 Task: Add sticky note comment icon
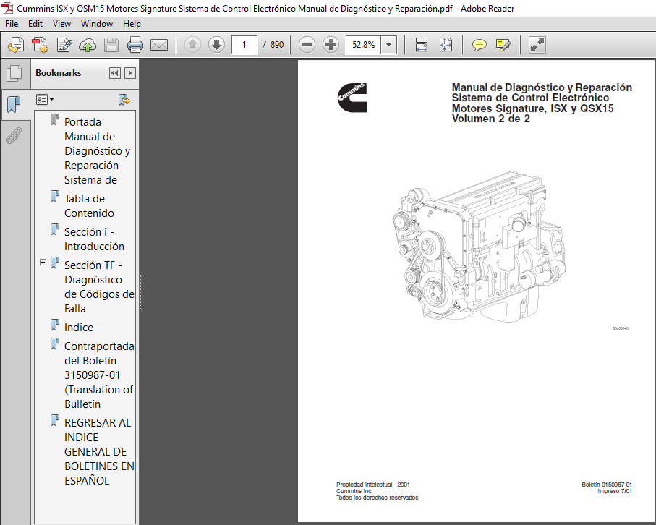coord(479,45)
